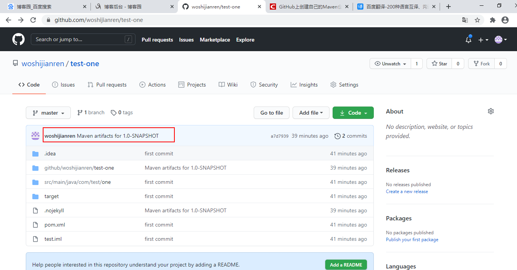Open Issues in the top navigation
This screenshot has height=270, width=517.
point(186,40)
